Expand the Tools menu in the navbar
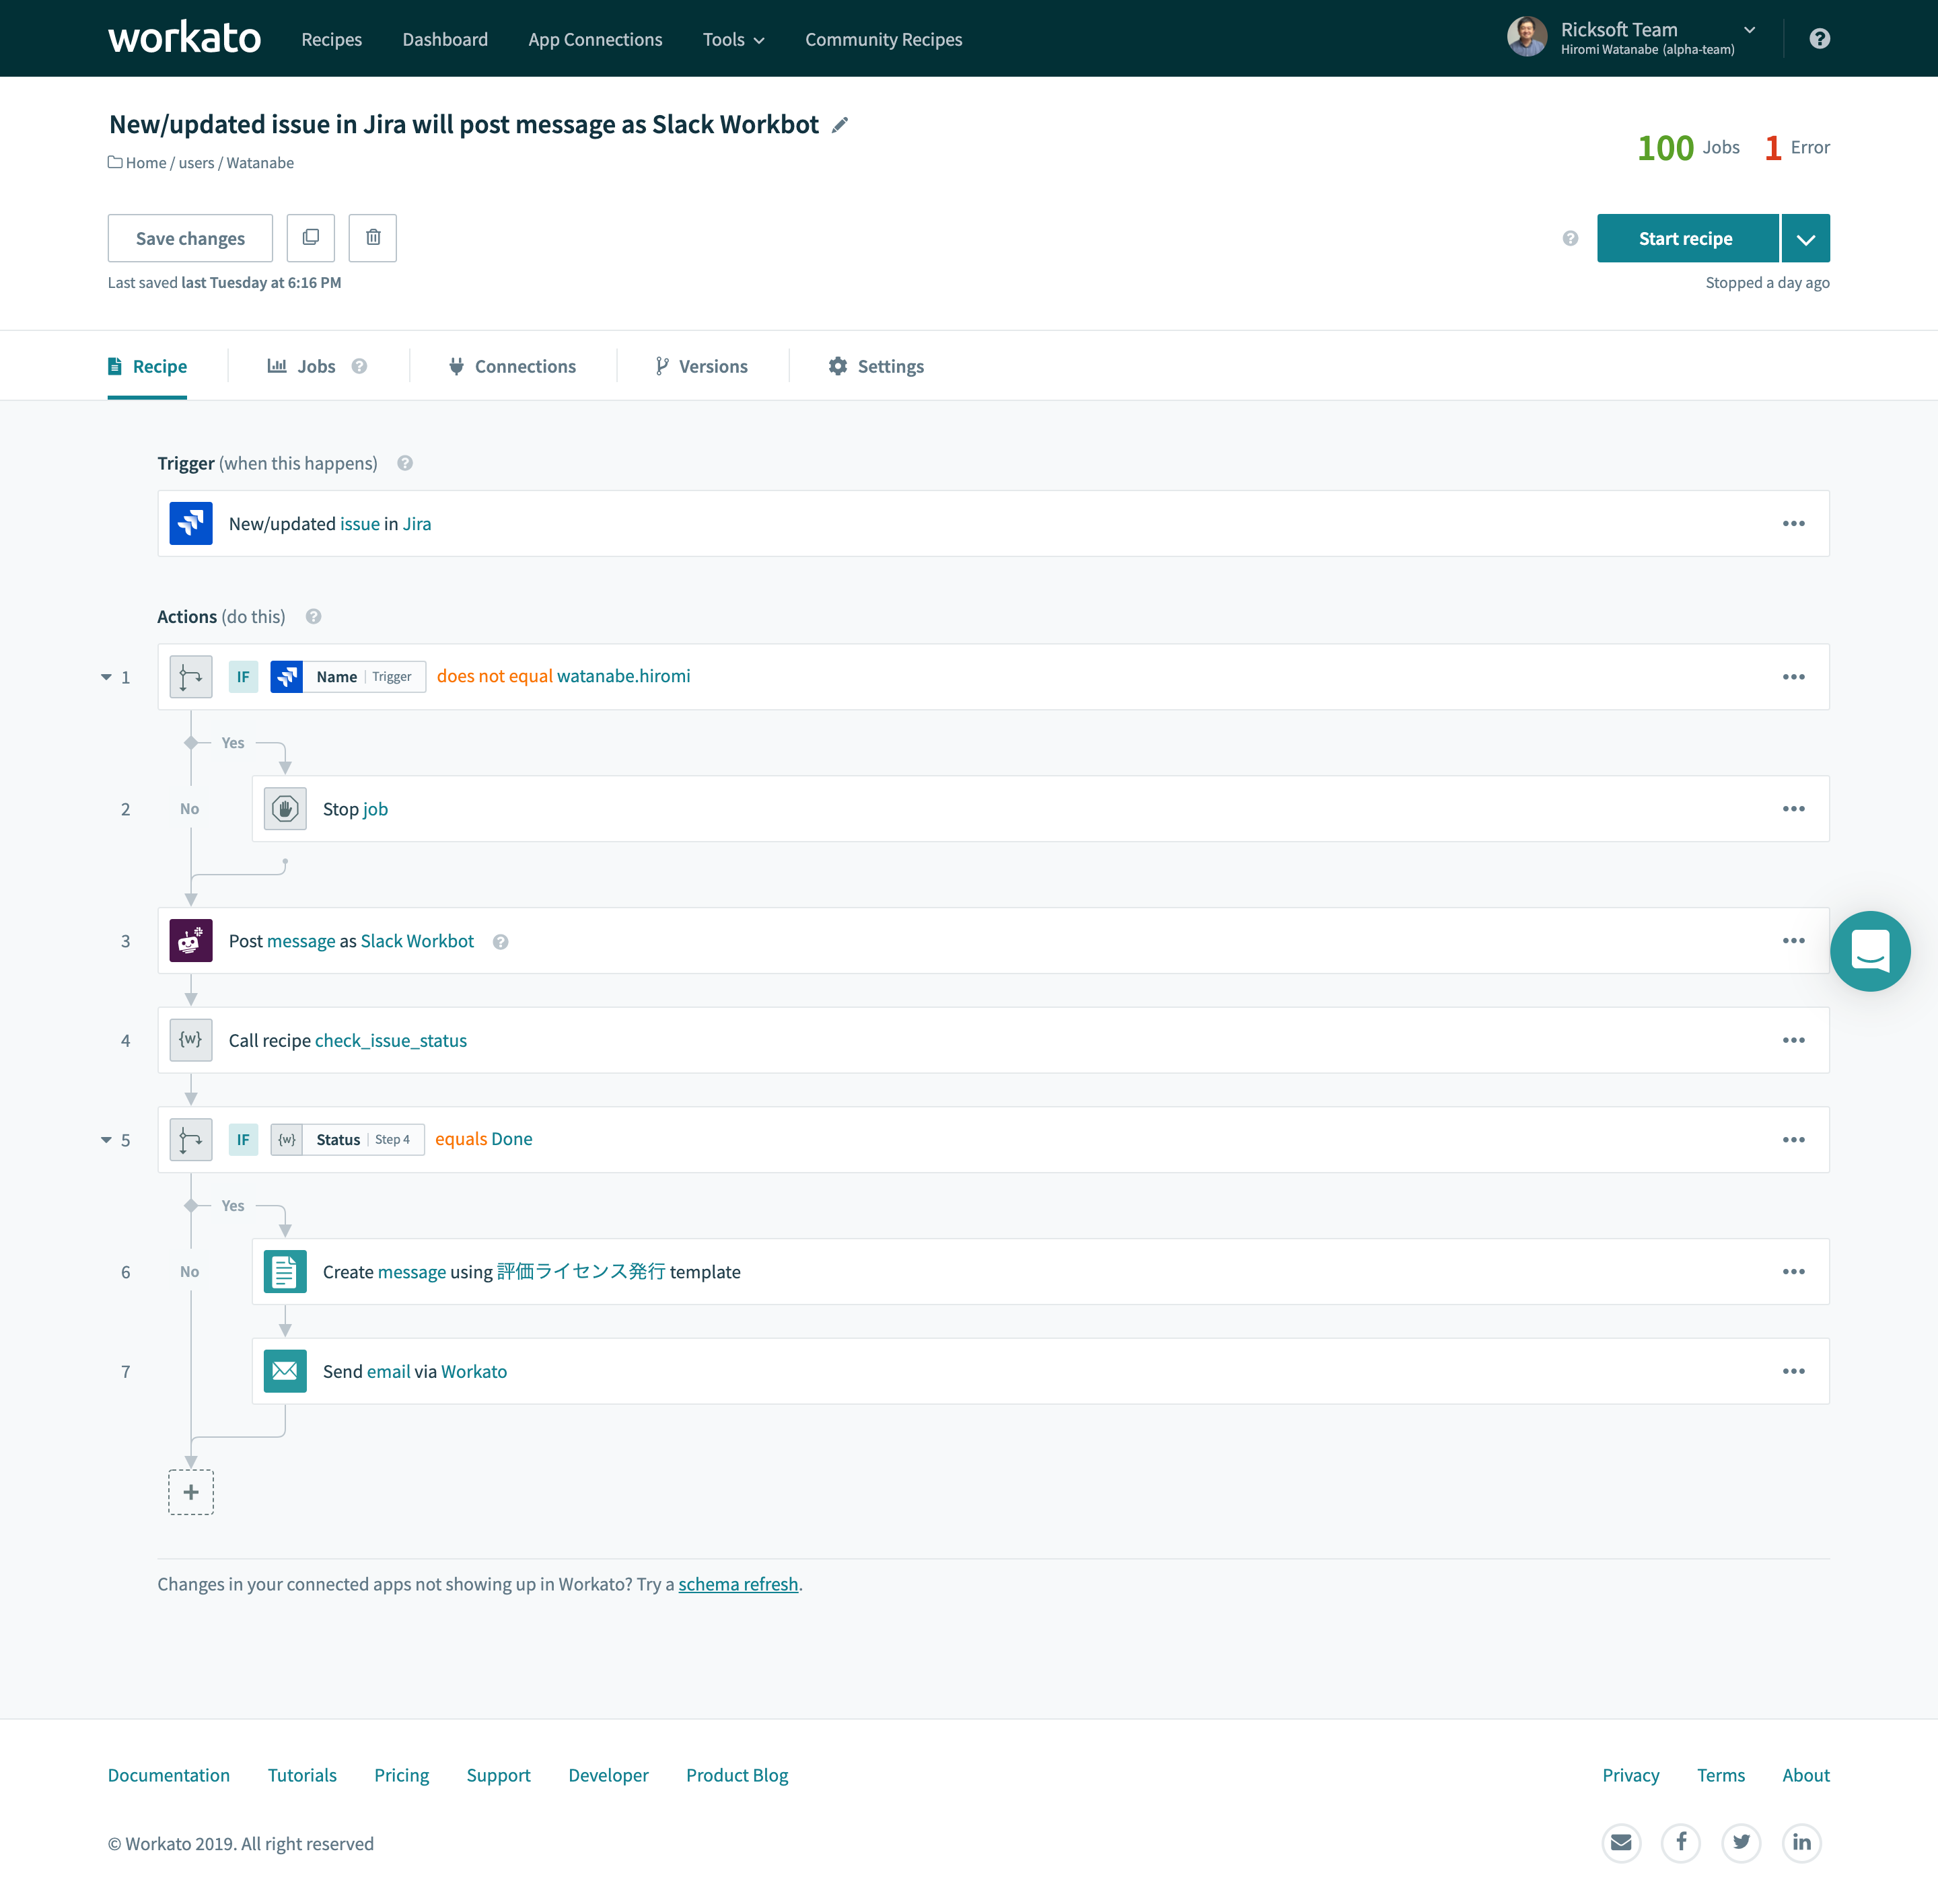1938x1904 pixels. point(733,40)
